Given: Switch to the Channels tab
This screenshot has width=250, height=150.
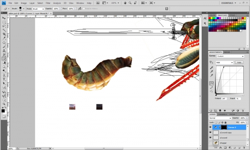Looking at the screenshot, I should pos(222,114).
